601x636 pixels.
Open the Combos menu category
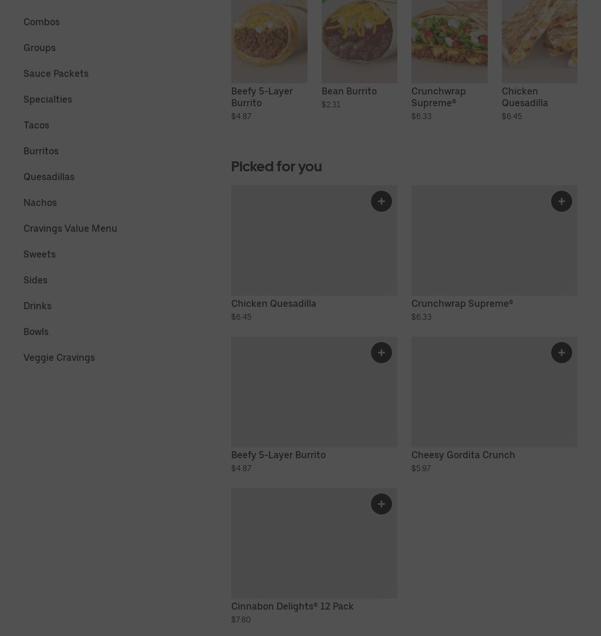[42, 22]
